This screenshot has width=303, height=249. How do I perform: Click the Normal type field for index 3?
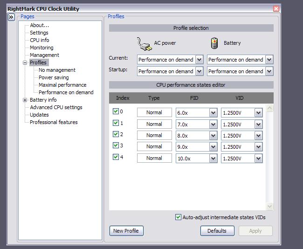click(154, 146)
